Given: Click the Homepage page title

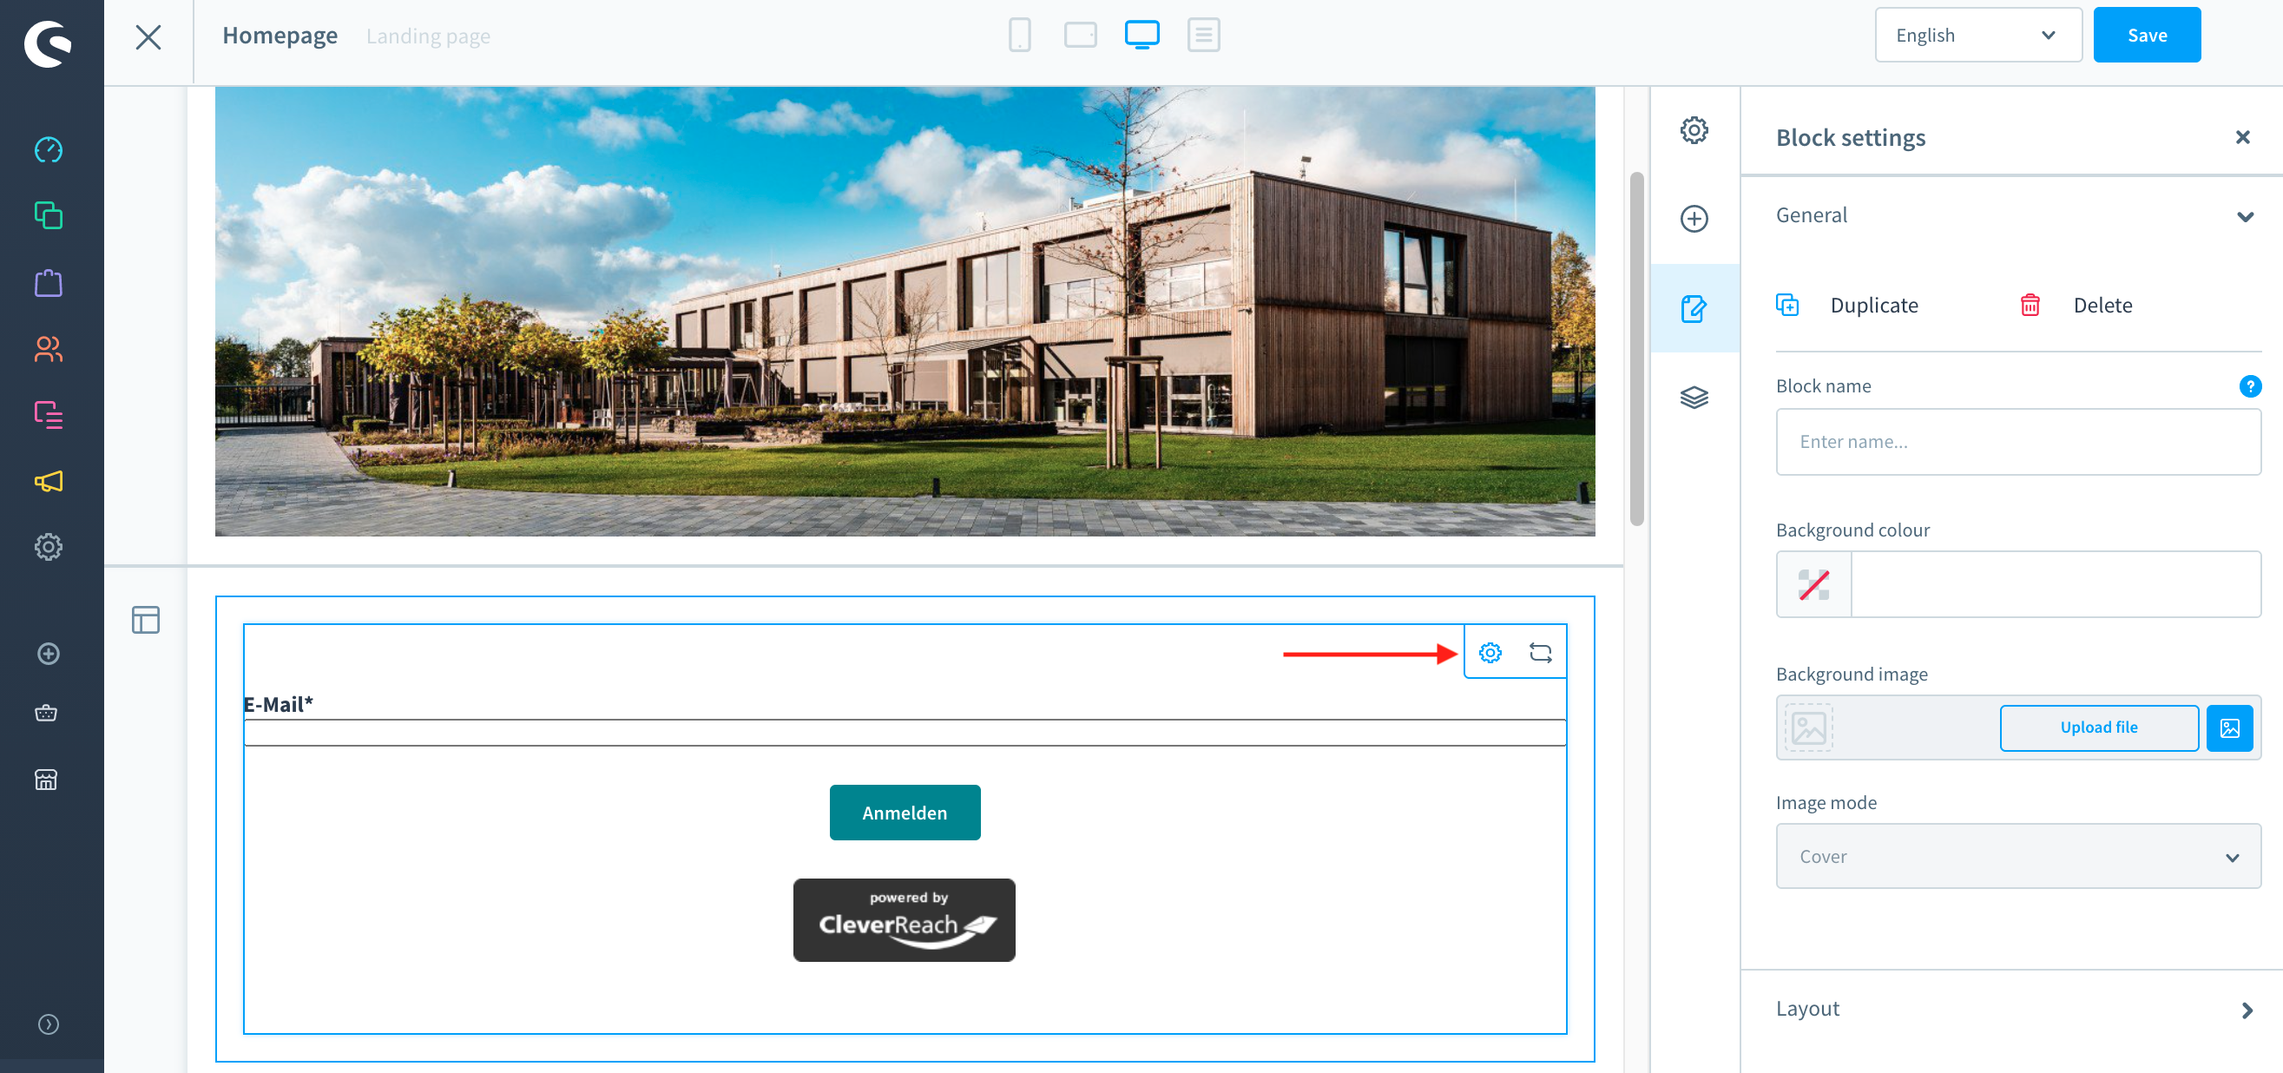Looking at the screenshot, I should point(280,36).
